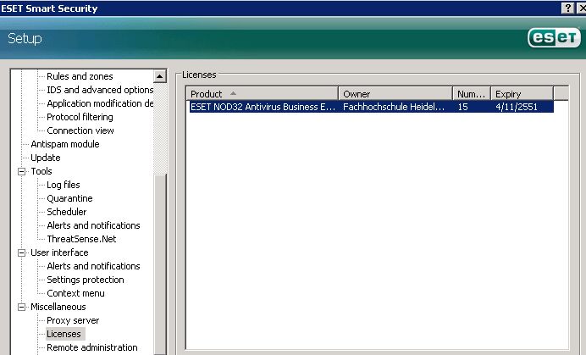
Task: Open Log files settings
Action: pos(64,185)
